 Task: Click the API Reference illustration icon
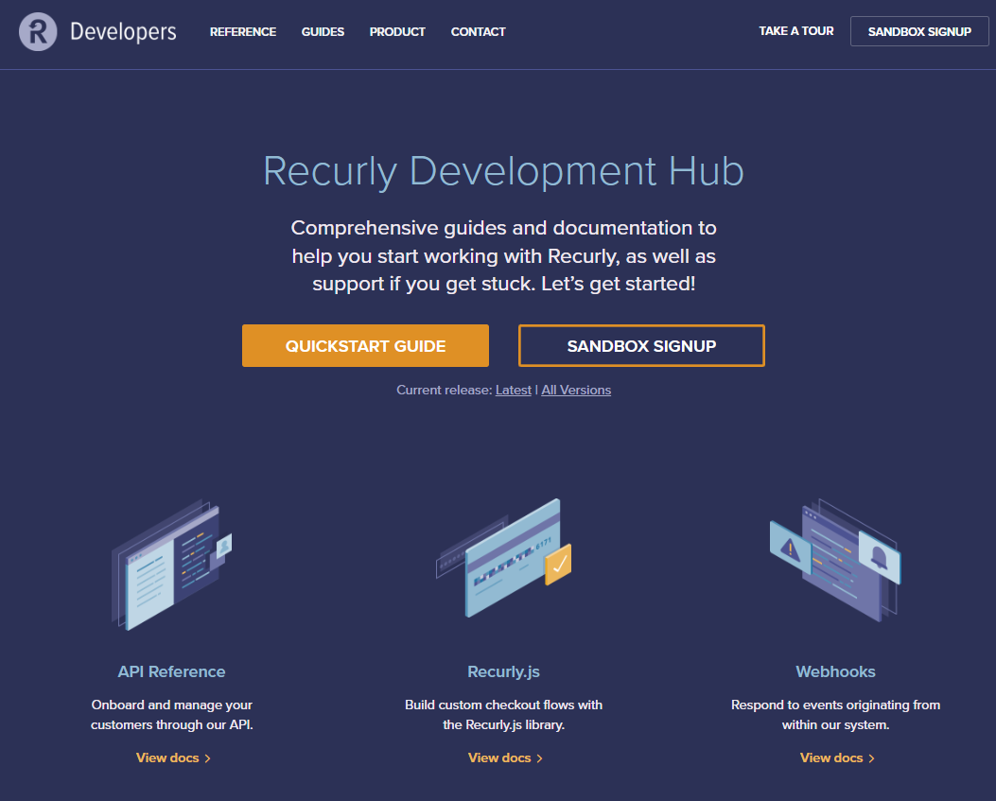tap(171, 564)
